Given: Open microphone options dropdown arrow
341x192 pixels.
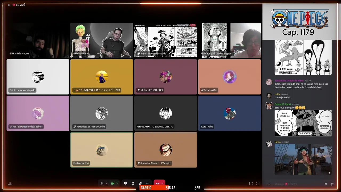Looking at the screenshot, I should click(x=107, y=183).
